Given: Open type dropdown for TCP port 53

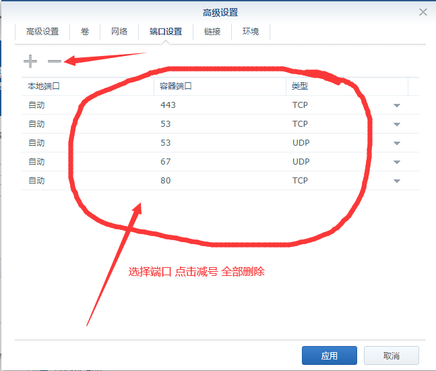Looking at the screenshot, I should (x=397, y=125).
